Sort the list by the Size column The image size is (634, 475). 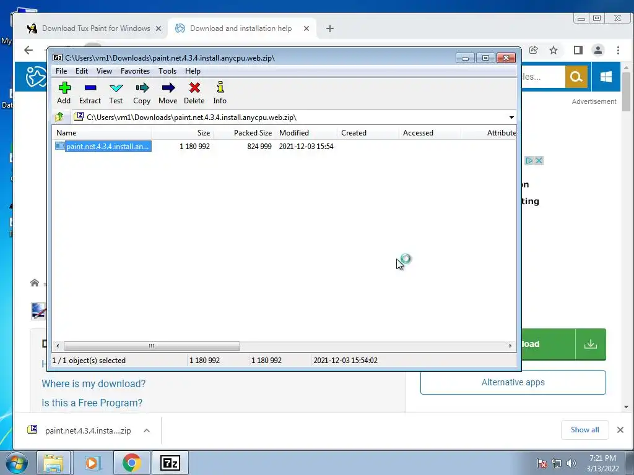(183, 133)
